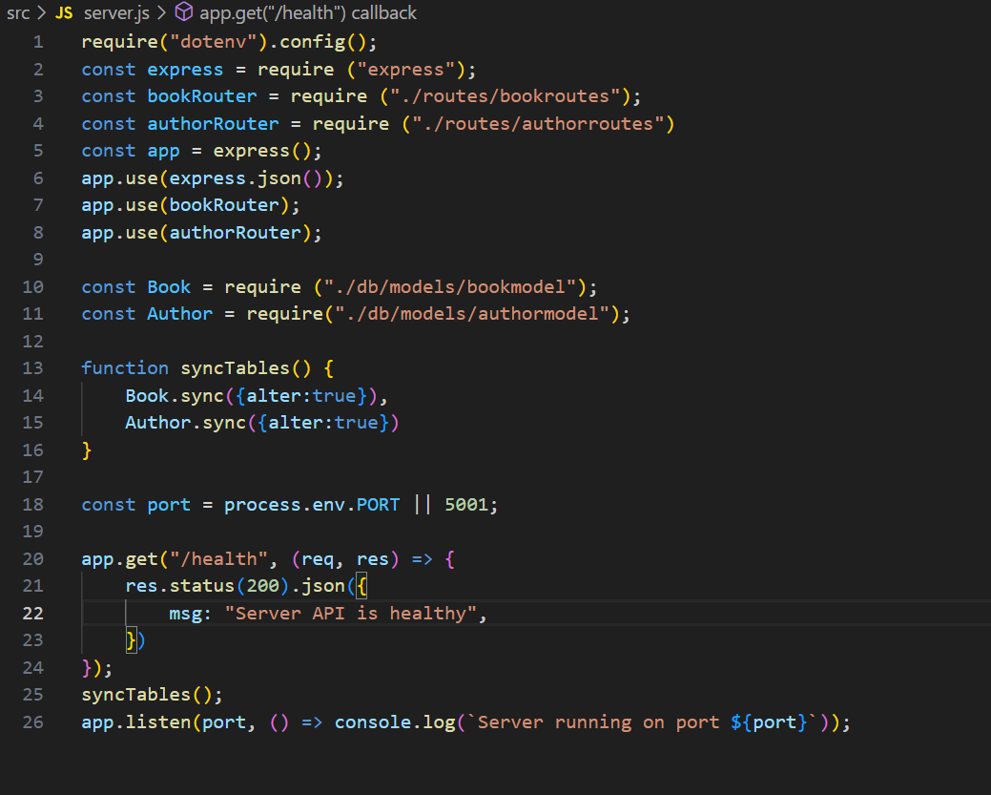This screenshot has height=795, width=991.
Task: Click the cube symbol icon in breadcrumb
Action: click(x=183, y=12)
